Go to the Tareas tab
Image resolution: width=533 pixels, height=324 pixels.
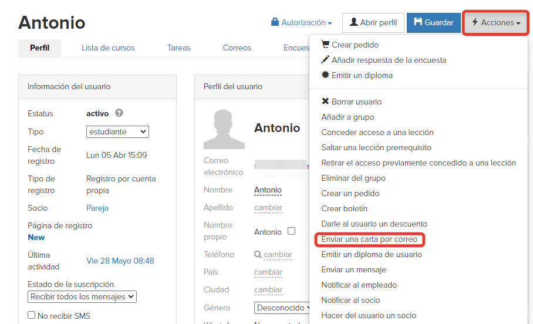point(179,48)
